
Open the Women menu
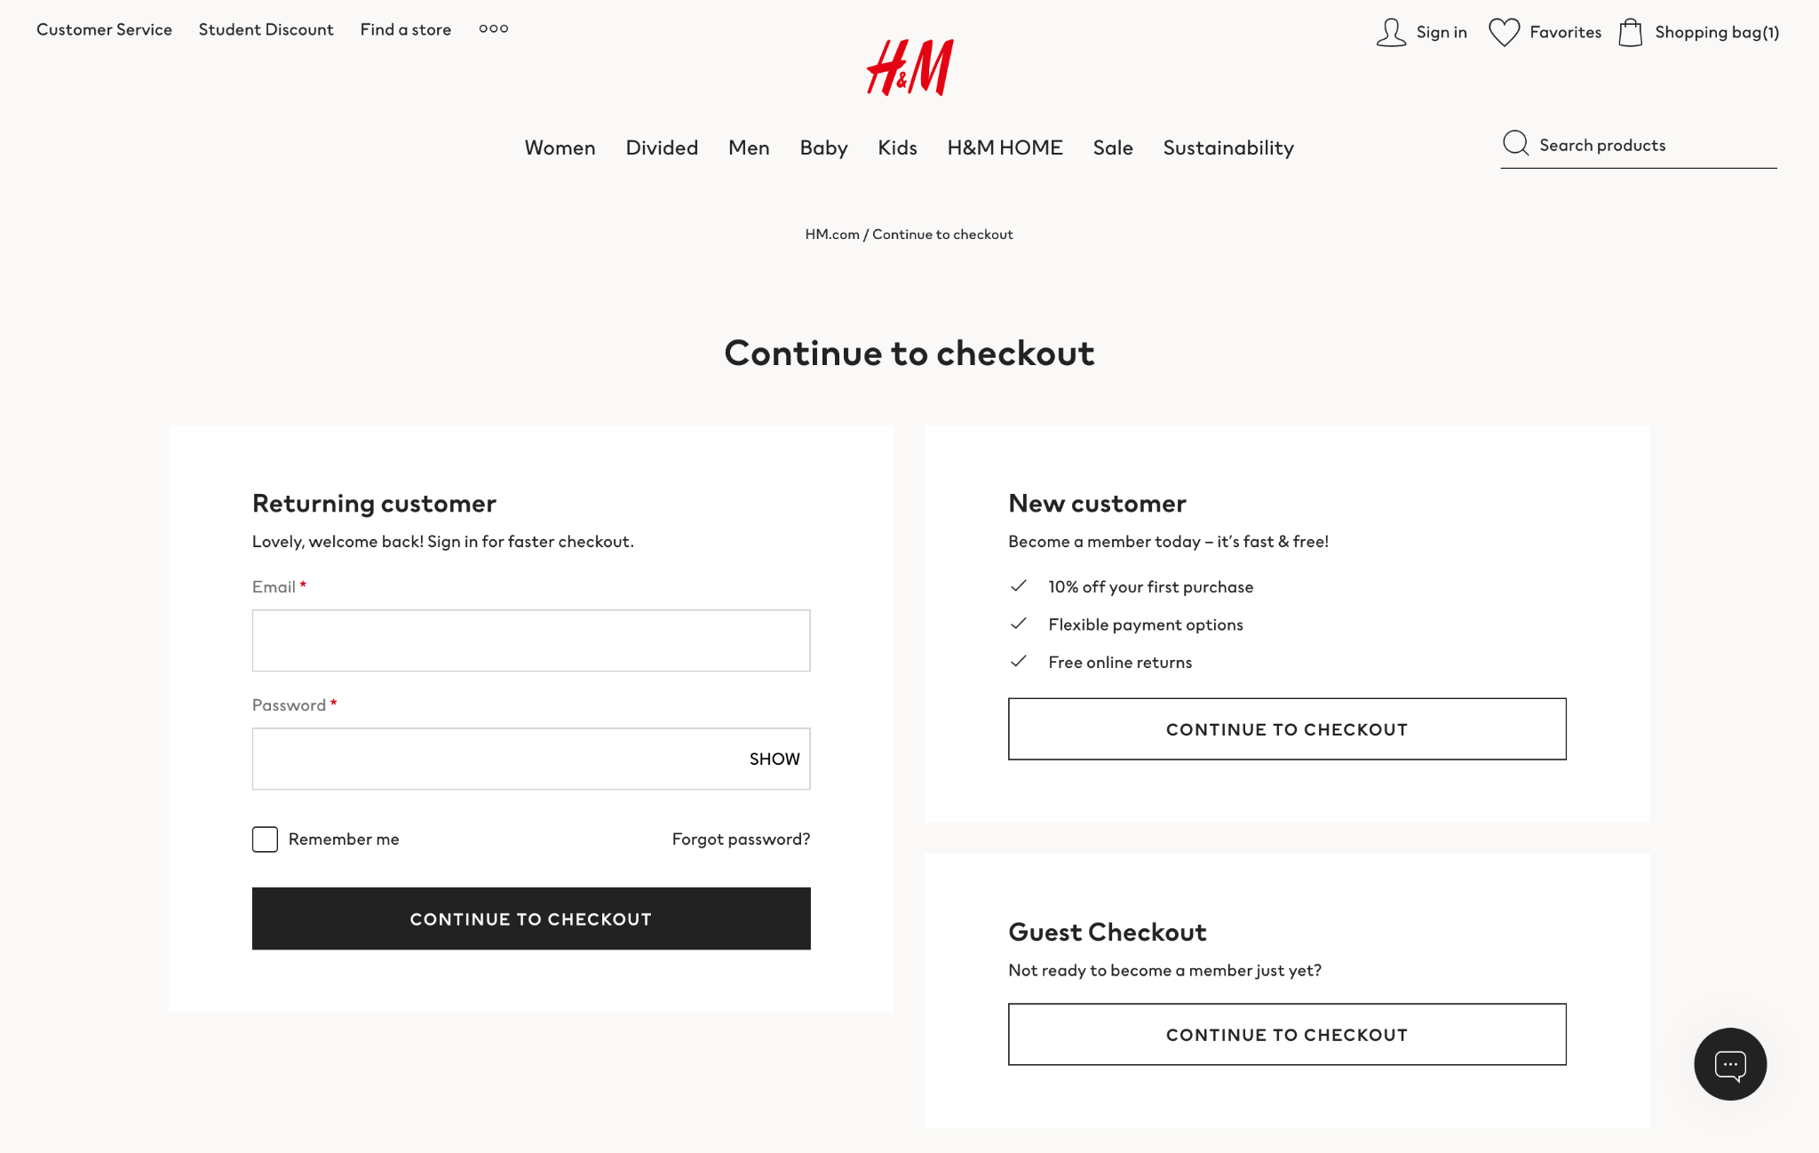coord(560,147)
